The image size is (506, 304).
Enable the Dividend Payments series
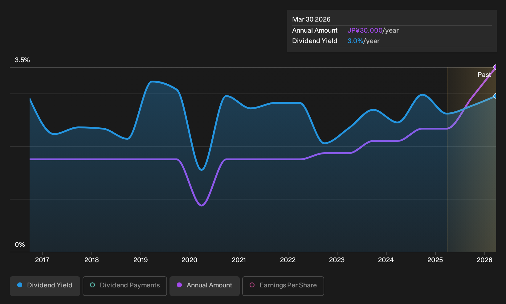pos(125,286)
